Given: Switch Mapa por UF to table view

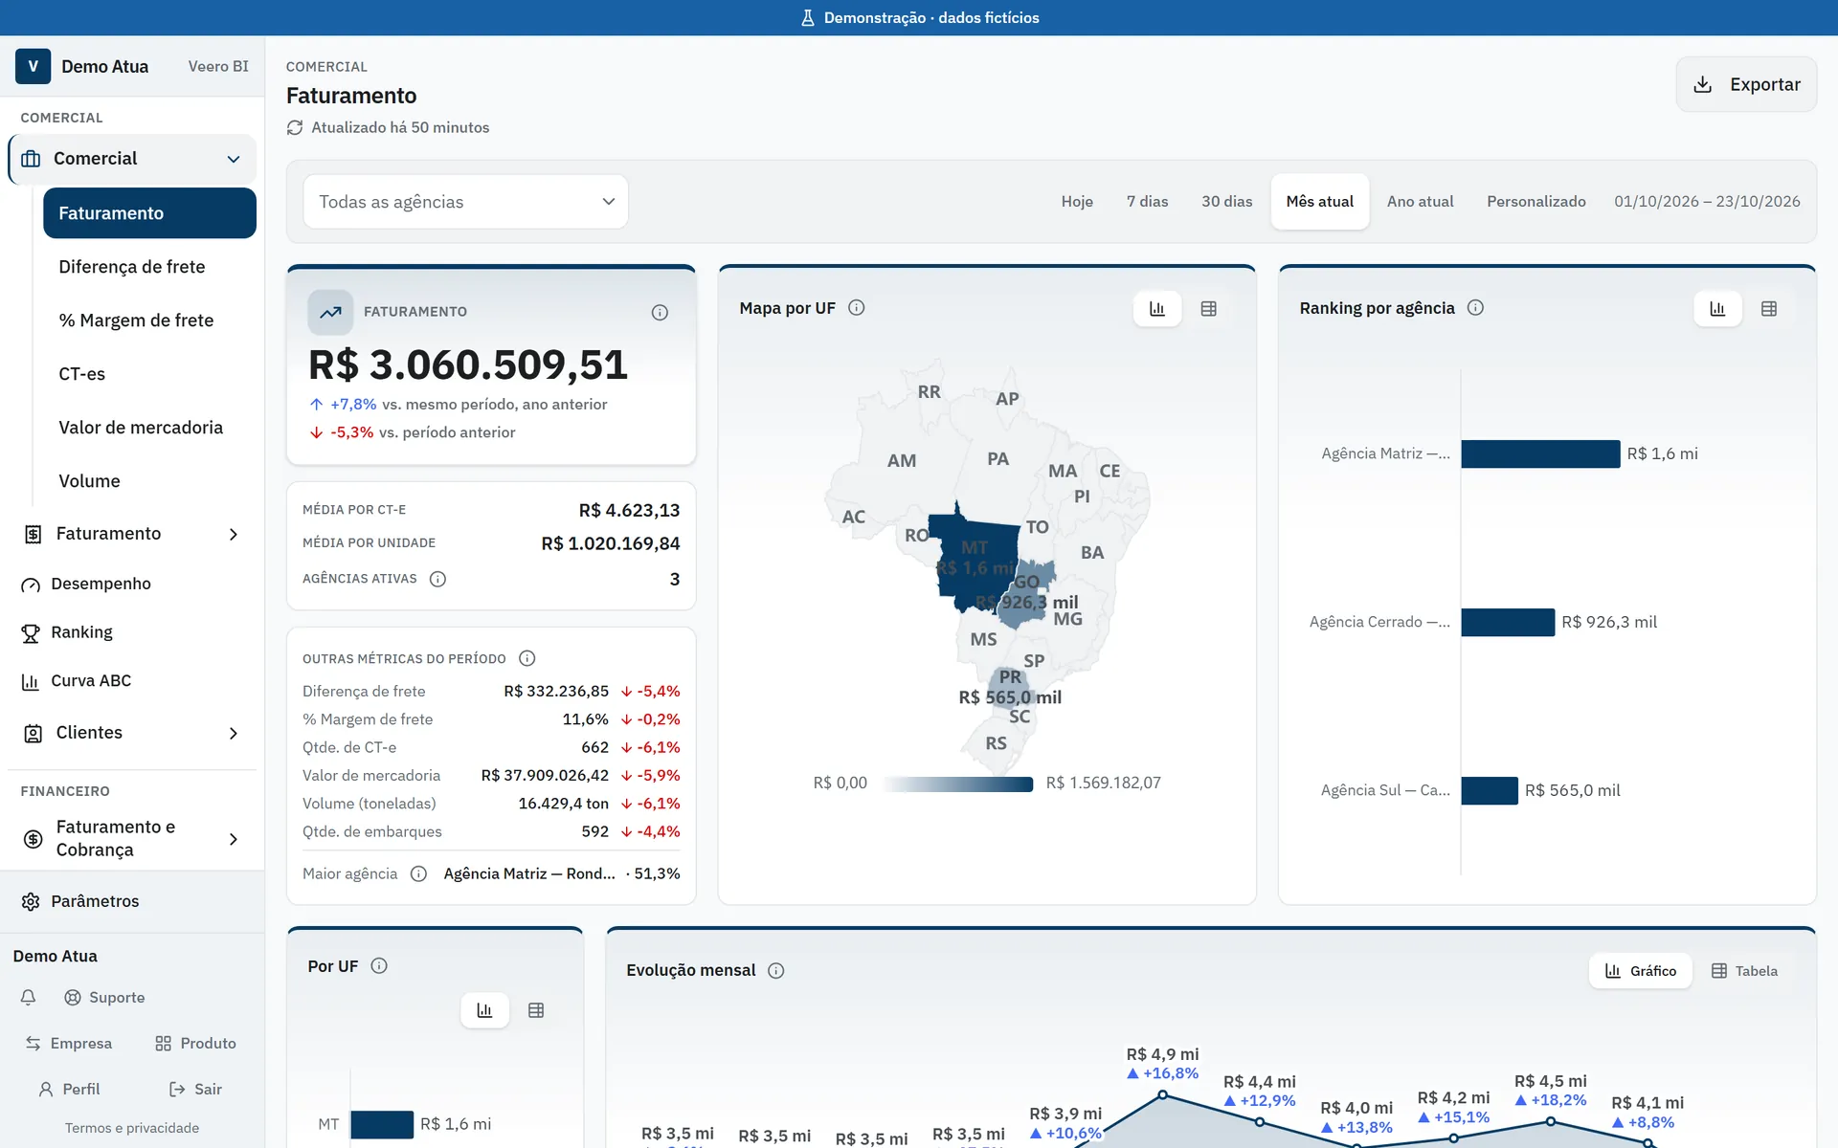Looking at the screenshot, I should (1209, 309).
